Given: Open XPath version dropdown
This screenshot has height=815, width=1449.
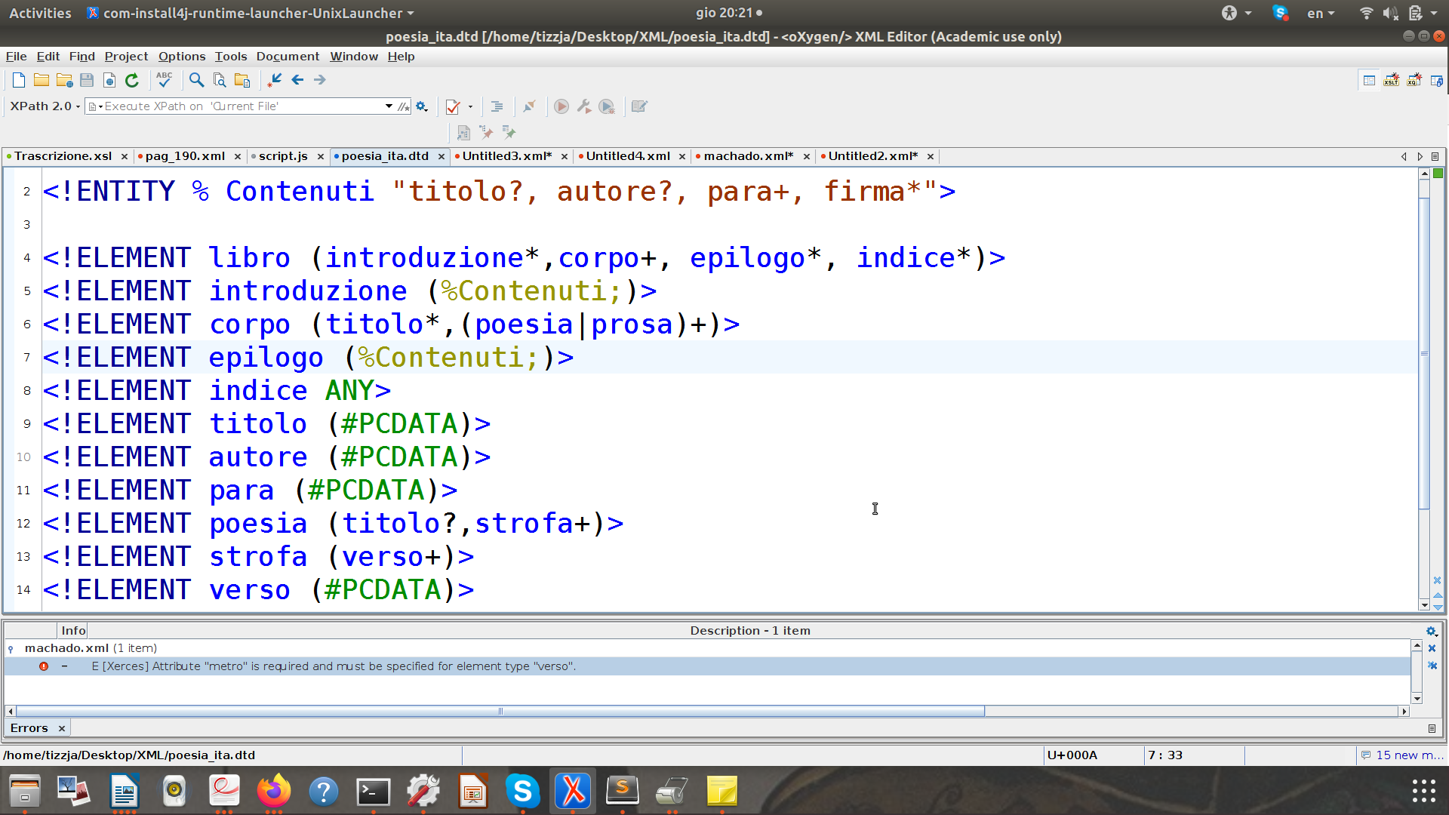Looking at the screenshot, I should point(45,106).
